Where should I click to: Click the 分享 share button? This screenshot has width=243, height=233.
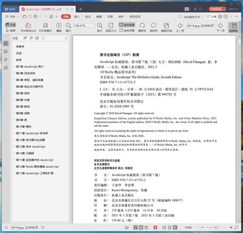click(212, 16)
